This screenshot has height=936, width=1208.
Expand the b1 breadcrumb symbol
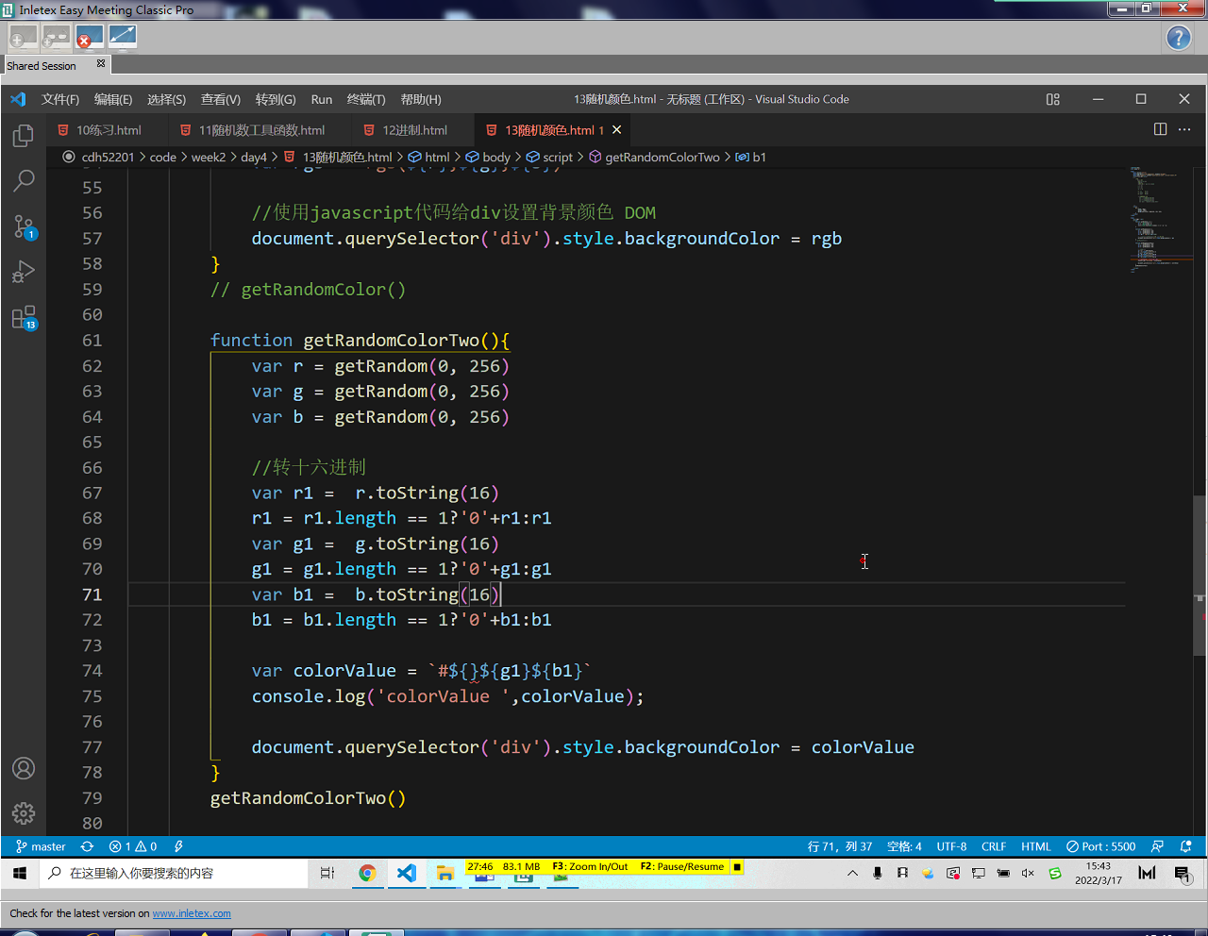click(751, 157)
